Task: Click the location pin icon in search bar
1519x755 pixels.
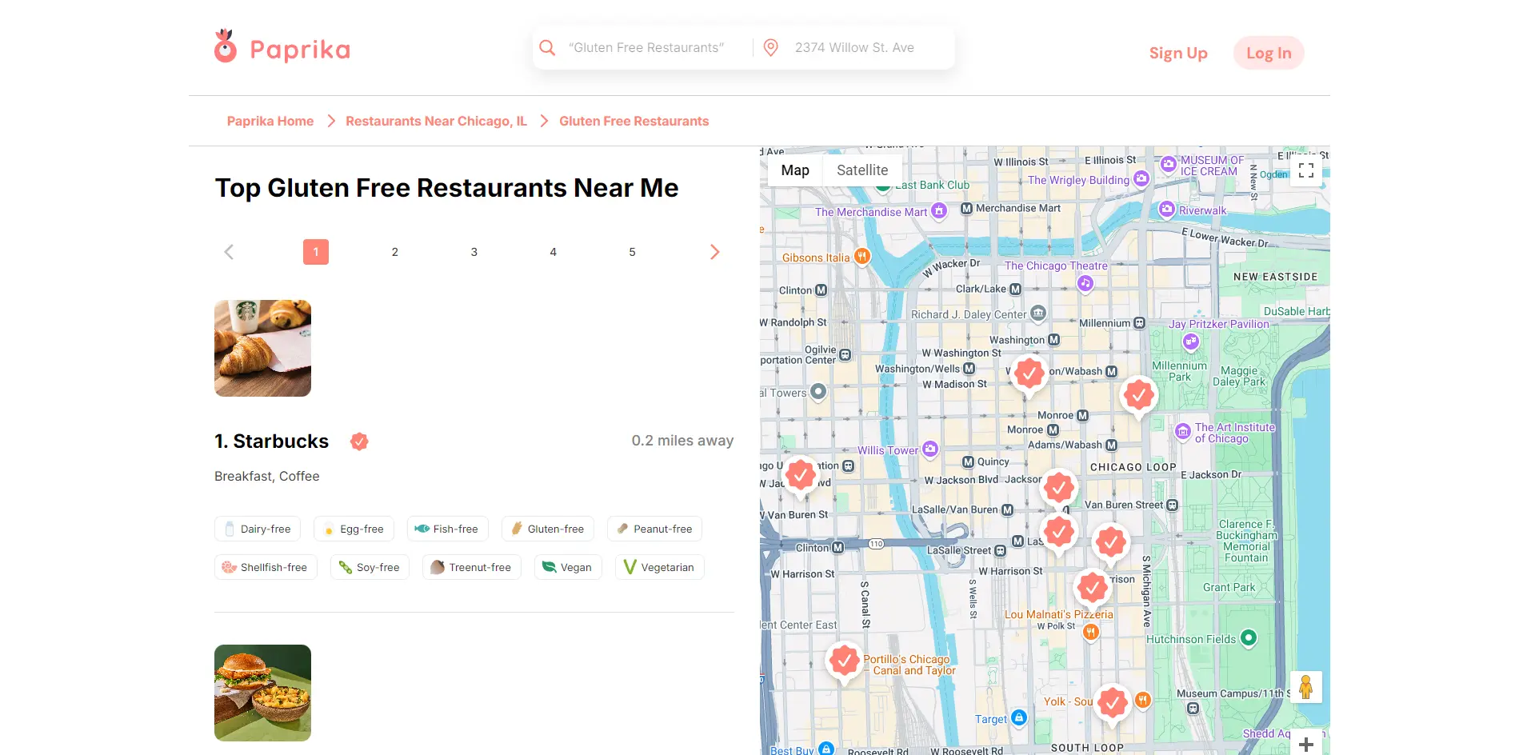Action: [771, 48]
